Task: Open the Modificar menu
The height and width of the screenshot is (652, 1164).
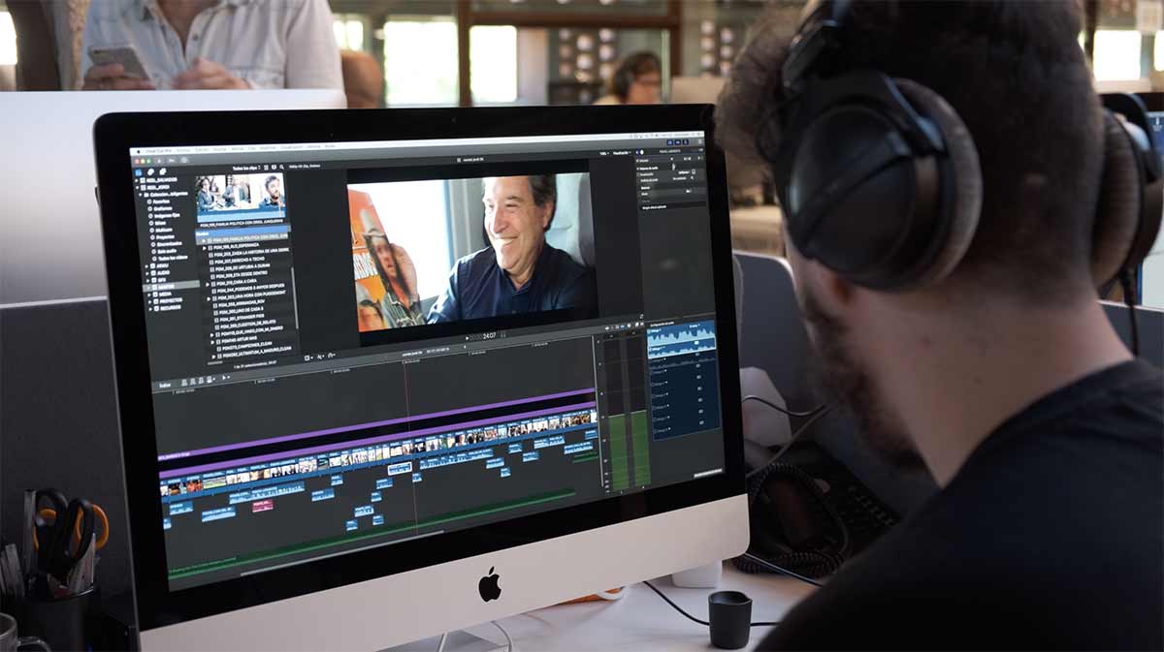Action: pyautogui.click(x=268, y=147)
